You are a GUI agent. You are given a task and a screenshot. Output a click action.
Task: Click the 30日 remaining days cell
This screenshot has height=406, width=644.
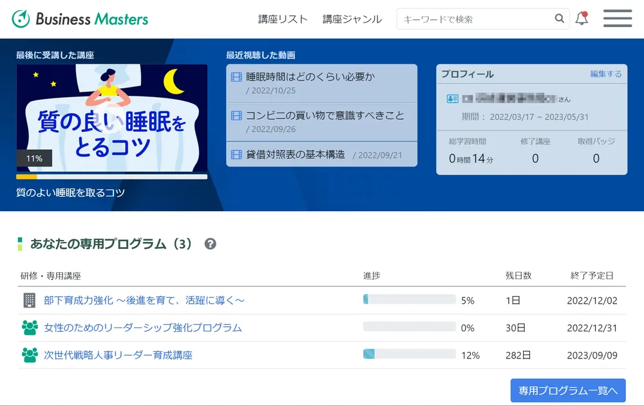point(515,328)
